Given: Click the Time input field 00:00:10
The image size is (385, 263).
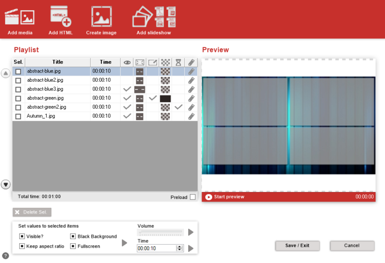Looking at the screenshot, I should (156, 248).
